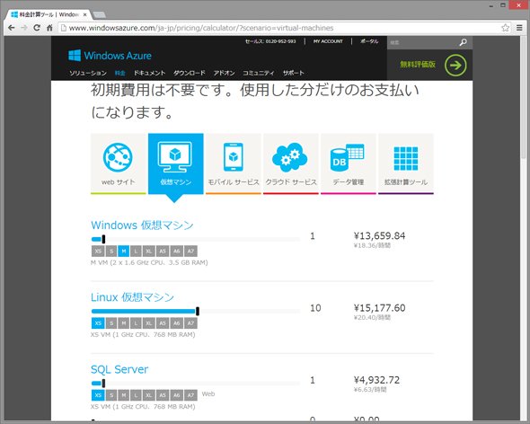Select L size for Windows 仮想マシン

coord(136,251)
